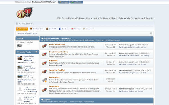This screenshot has width=169, height=105.
Task: Click the Einloggen login button
Action: (x=64, y=2)
